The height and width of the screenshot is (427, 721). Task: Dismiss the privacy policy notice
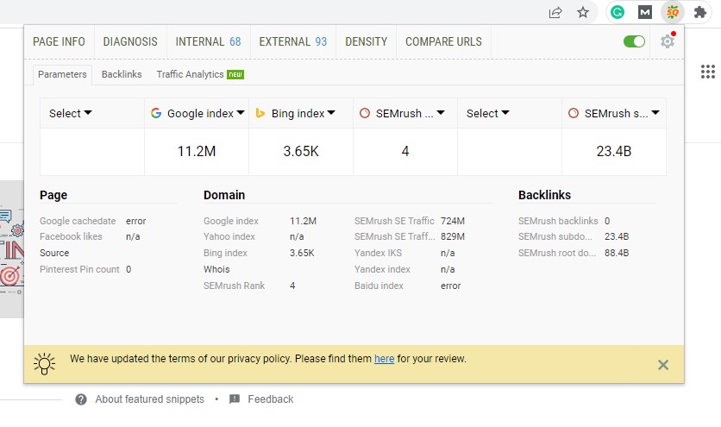(x=662, y=365)
